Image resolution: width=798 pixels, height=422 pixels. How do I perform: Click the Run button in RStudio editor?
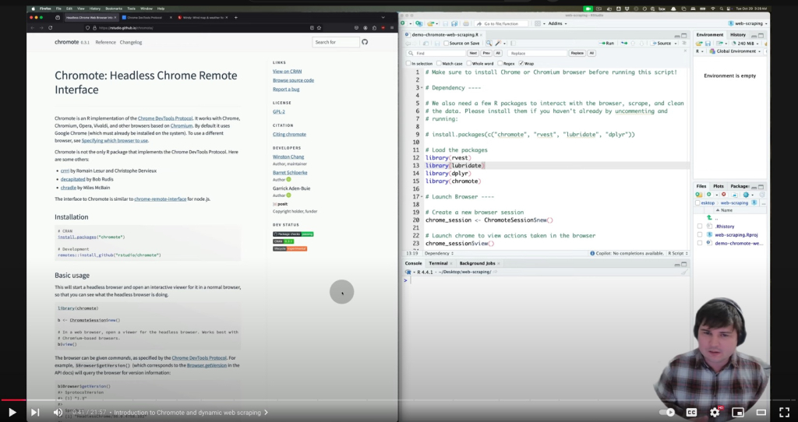(606, 44)
